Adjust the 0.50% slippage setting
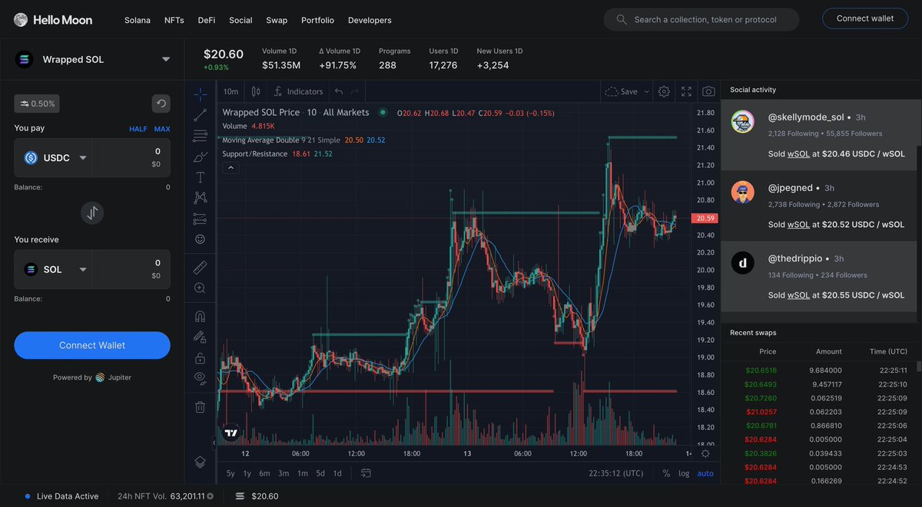The width and height of the screenshot is (922, 507). 36,104
